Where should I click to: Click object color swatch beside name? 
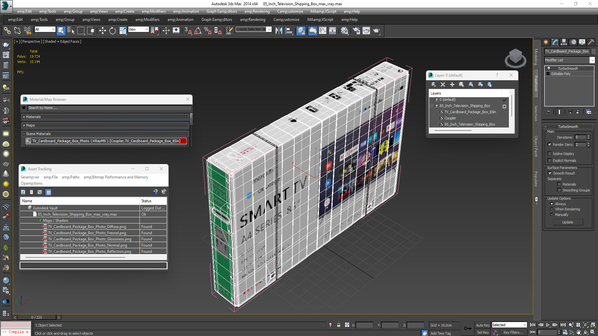click(x=593, y=51)
